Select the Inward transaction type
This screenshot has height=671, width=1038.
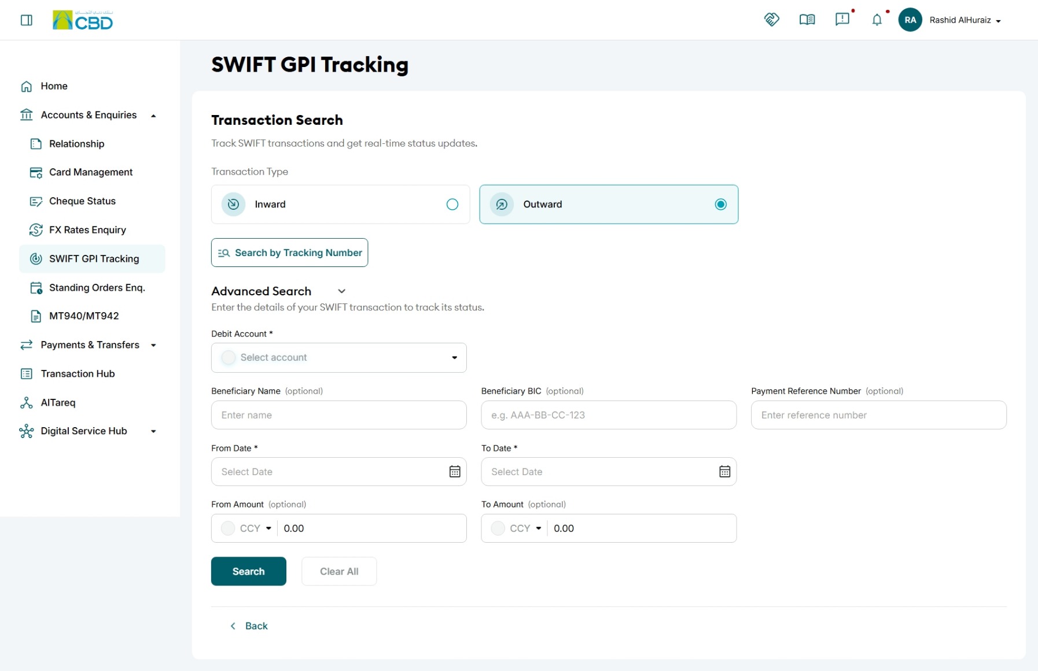pyautogui.click(x=340, y=204)
